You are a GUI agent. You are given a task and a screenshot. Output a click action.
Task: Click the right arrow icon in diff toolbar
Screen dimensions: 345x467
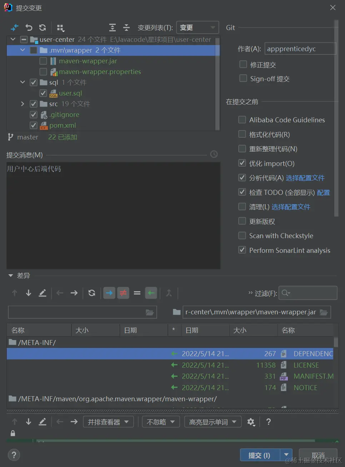coord(74,293)
